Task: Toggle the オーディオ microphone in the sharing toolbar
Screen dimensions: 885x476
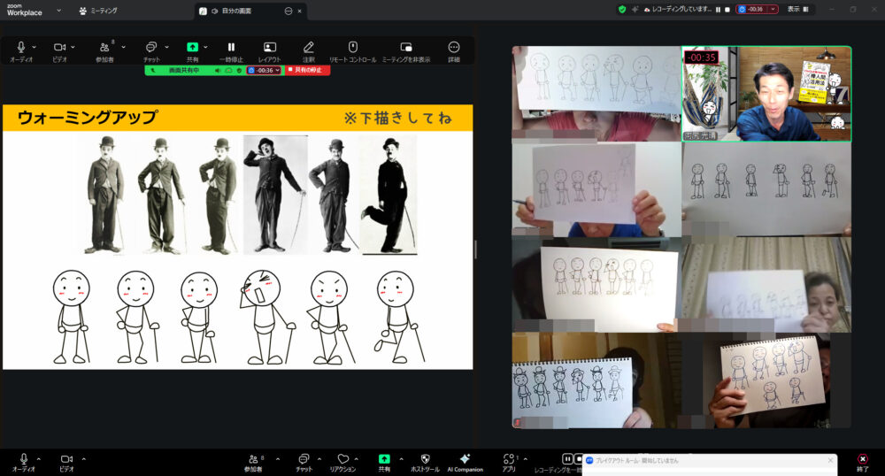Action: click(21, 47)
